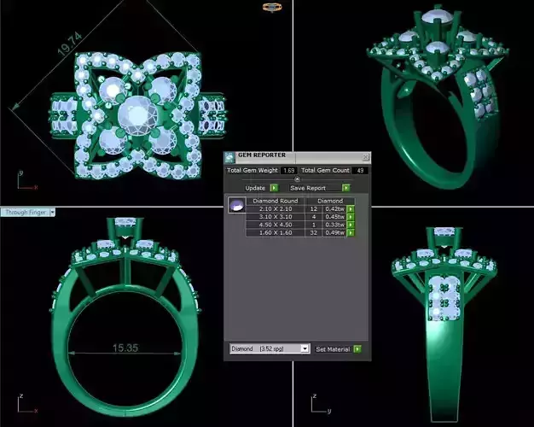Screen dimensions: 534x427
Task: Click green arrow for the 3.10 X 3.10 row
Action: [x=351, y=217]
